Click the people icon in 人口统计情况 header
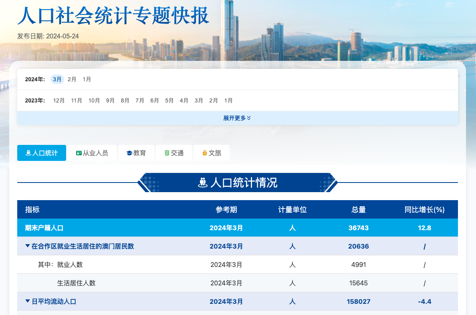This screenshot has width=476, height=315. click(x=203, y=183)
